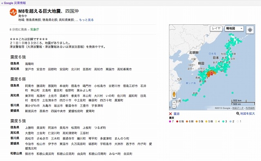Click the town name 高松市
Screen dimensions: 261x161
pyautogui.click(x=29, y=138)
